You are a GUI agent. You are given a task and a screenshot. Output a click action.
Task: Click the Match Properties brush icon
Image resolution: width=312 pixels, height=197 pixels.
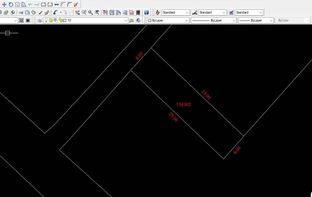pyautogui.click(x=47, y=12)
